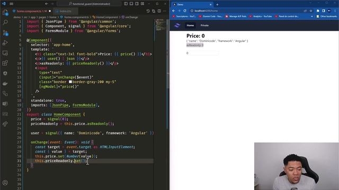Open the Analytics - YouTube bookmark
The width and height of the screenshot is (339, 190).
coord(261,16)
